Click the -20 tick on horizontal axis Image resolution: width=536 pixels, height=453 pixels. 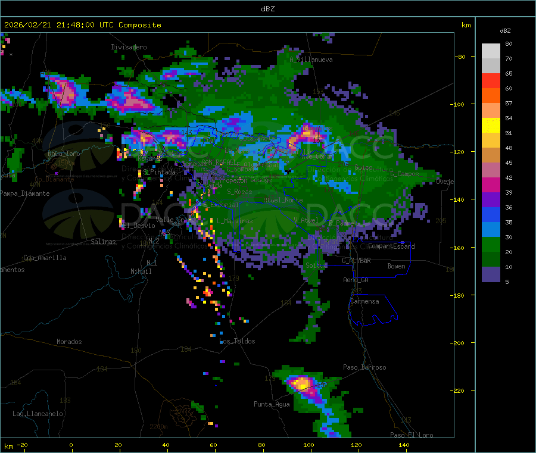pos(22,445)
